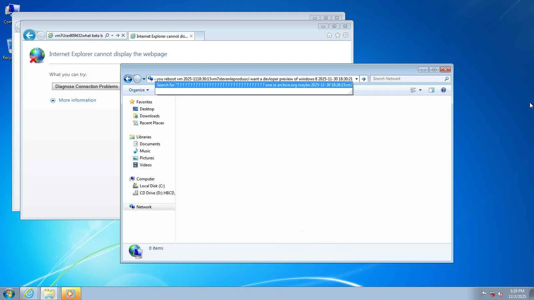Open Internet Explorer Tools gear
Screen dimensions: 534x300
346,35
